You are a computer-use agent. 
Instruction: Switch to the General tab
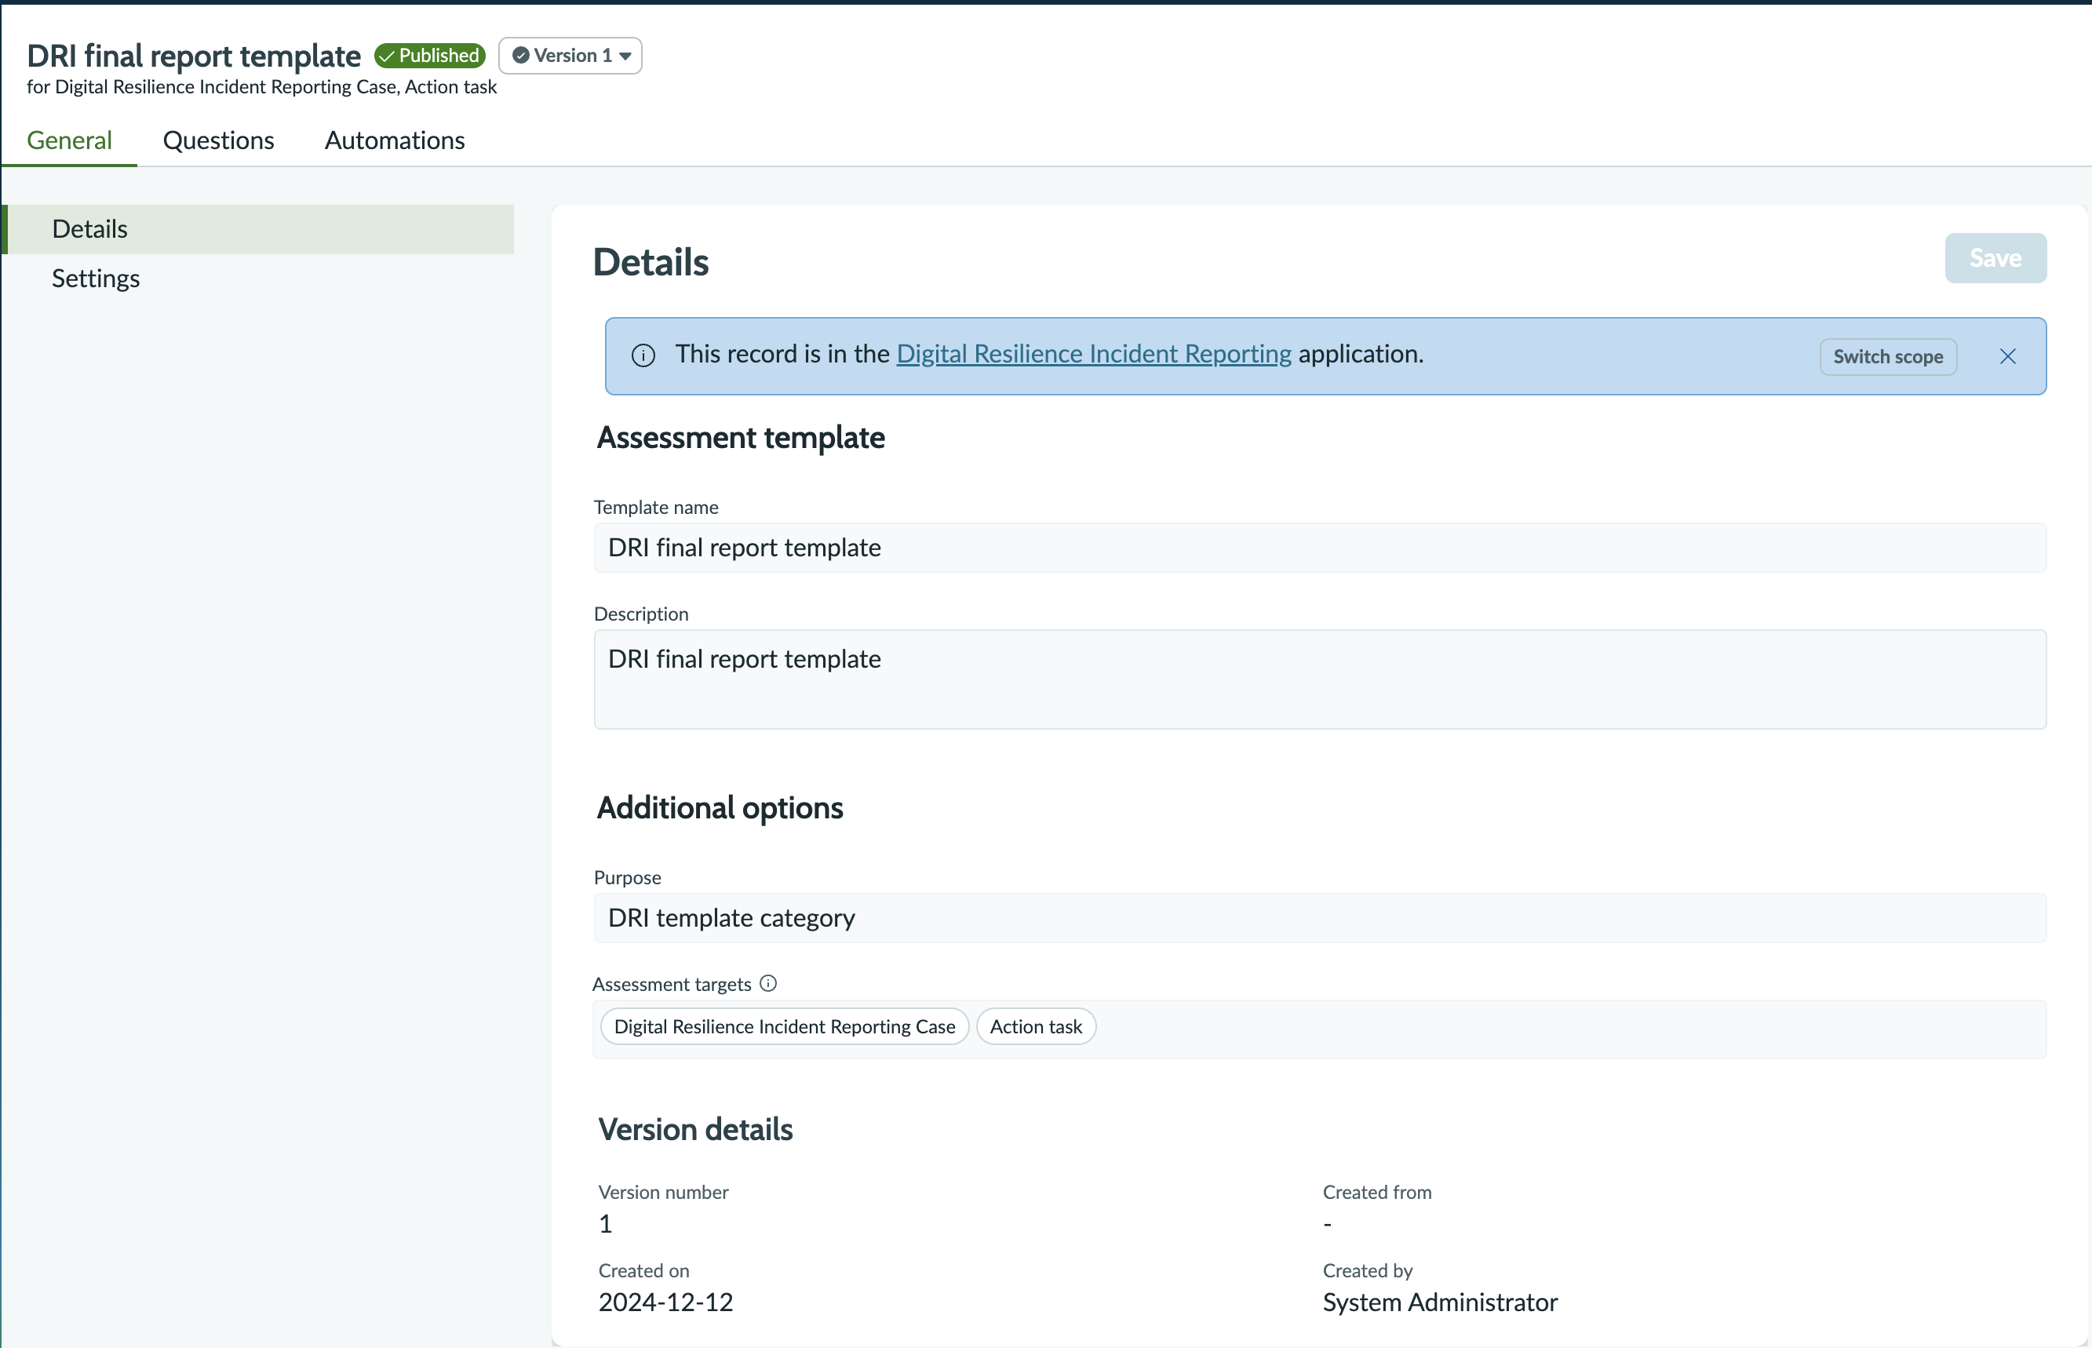click(x=69, y=140)
